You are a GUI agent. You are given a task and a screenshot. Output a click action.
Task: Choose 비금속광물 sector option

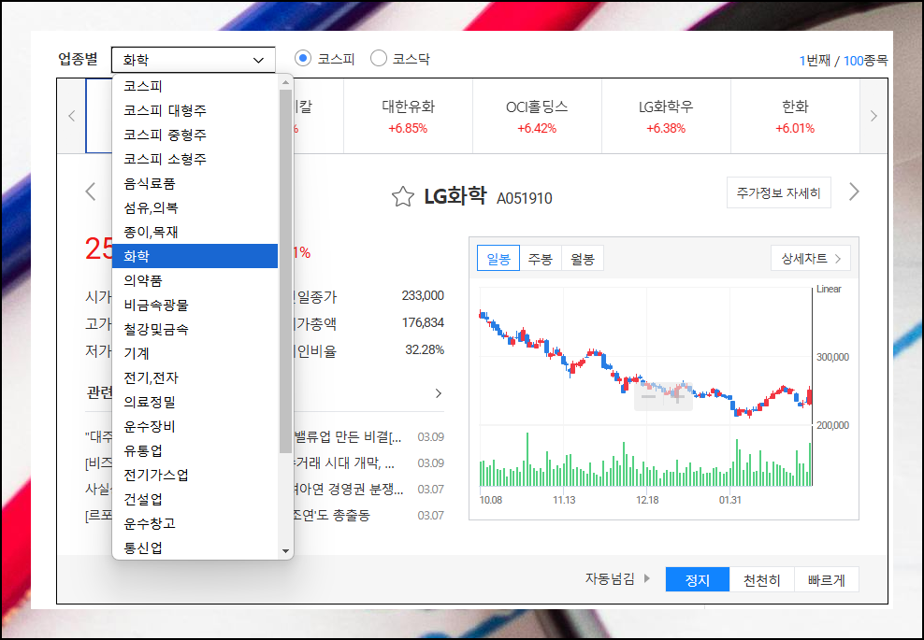(x=195, y=305)
